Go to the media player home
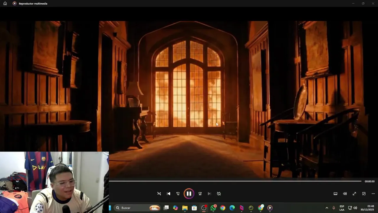The image size is (378, 213). 5,4
